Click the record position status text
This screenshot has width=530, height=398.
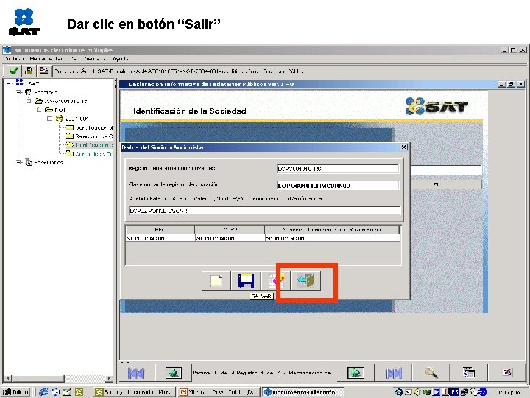click(265, 373)
